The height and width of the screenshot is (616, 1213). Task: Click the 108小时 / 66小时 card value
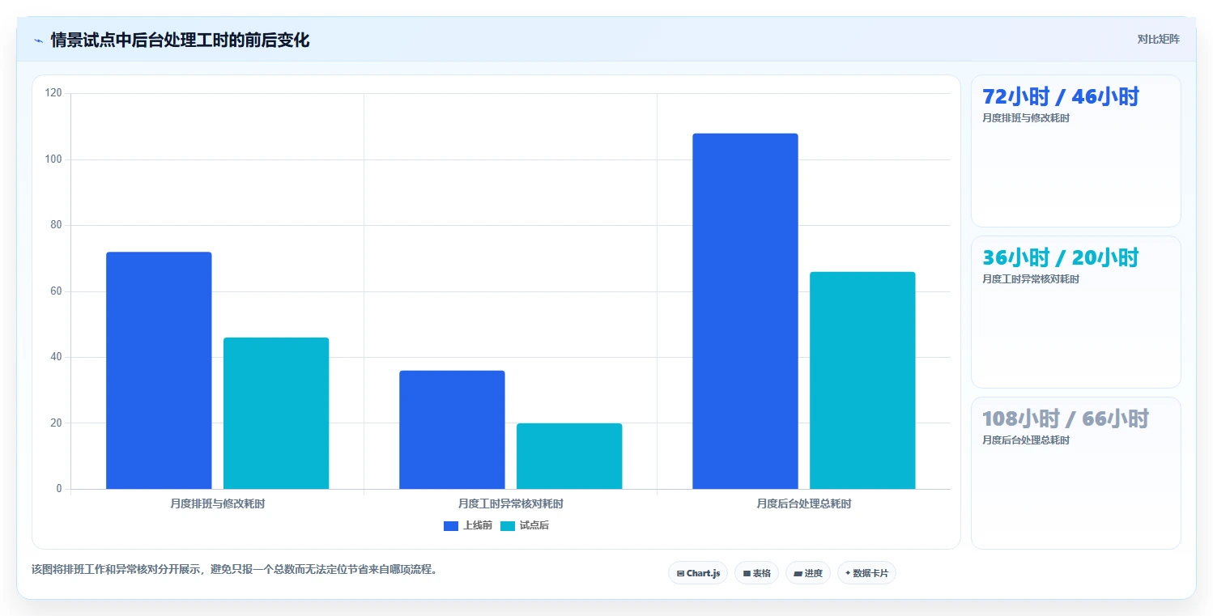[1066, 419]
